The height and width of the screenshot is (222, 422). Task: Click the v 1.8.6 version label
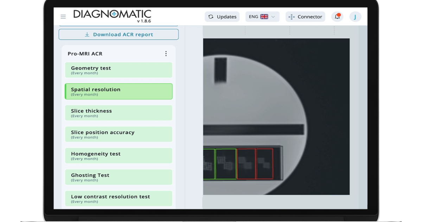(144, 21)
